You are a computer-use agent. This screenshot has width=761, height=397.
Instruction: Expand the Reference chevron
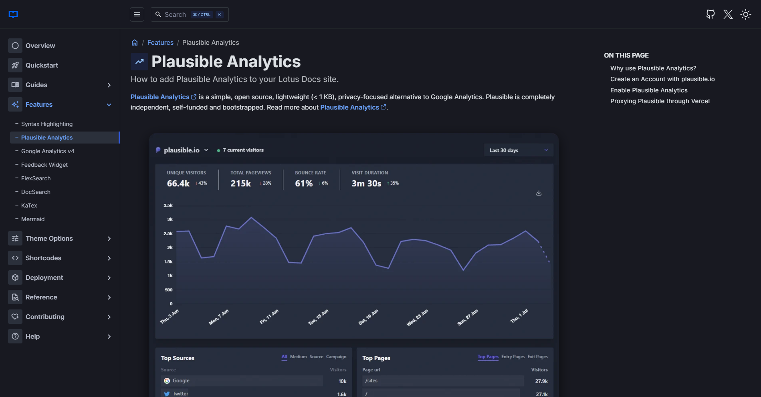point(109,297)
